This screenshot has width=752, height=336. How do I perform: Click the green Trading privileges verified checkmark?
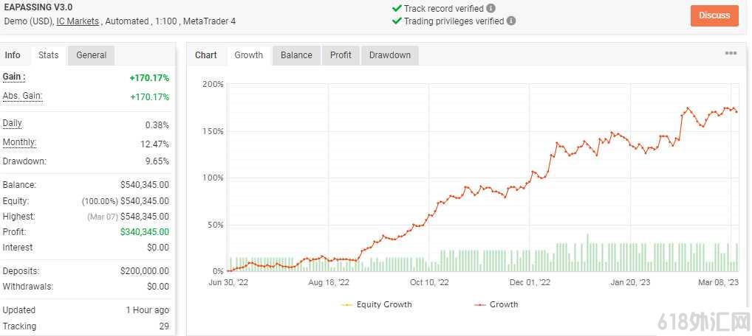click(397, 21)
